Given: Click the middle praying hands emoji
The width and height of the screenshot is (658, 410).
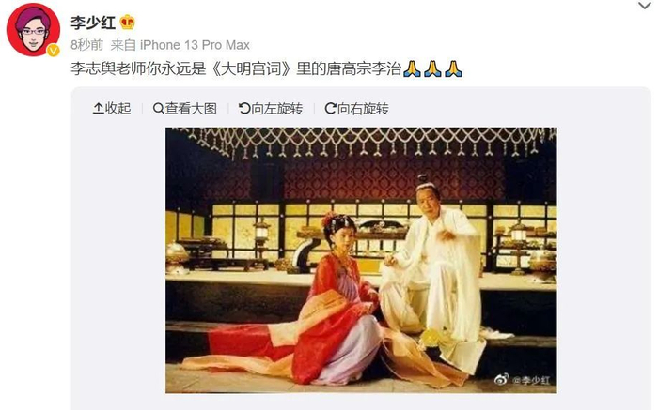Looking at the screenshot, I should (x=432, y=68).
